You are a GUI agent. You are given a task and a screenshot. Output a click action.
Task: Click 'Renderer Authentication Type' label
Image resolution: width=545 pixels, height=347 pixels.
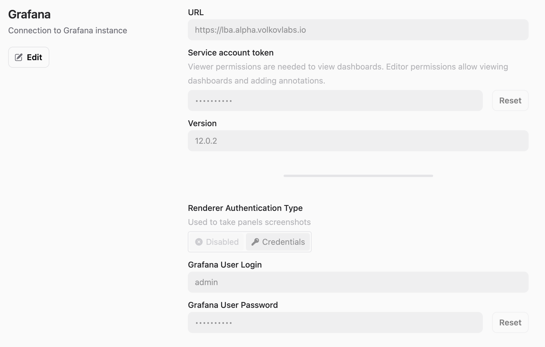click(245, 208)
